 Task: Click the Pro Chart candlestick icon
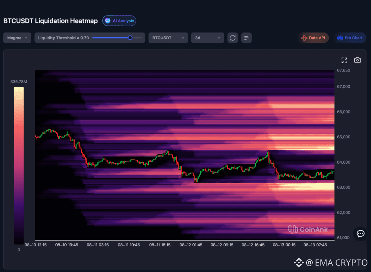340,38
